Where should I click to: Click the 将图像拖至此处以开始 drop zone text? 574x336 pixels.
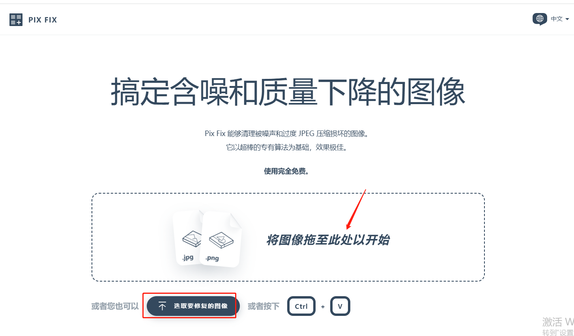click(328, 240)
